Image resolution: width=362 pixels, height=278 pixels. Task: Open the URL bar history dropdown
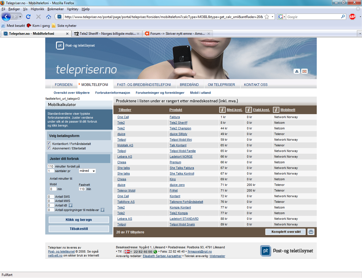pos(273,17)
